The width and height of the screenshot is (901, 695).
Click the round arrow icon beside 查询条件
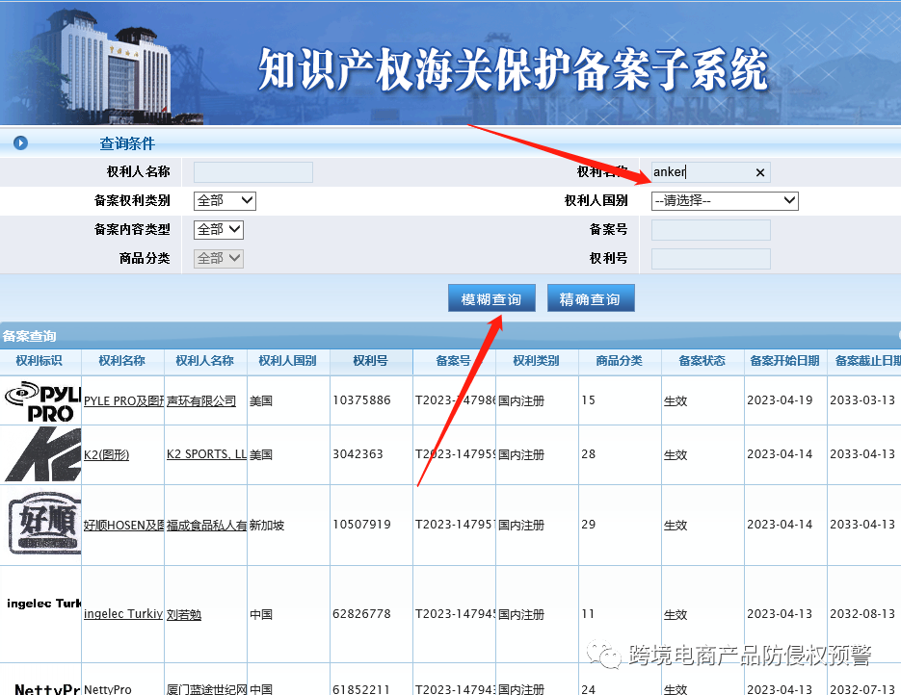coord(20,142)
